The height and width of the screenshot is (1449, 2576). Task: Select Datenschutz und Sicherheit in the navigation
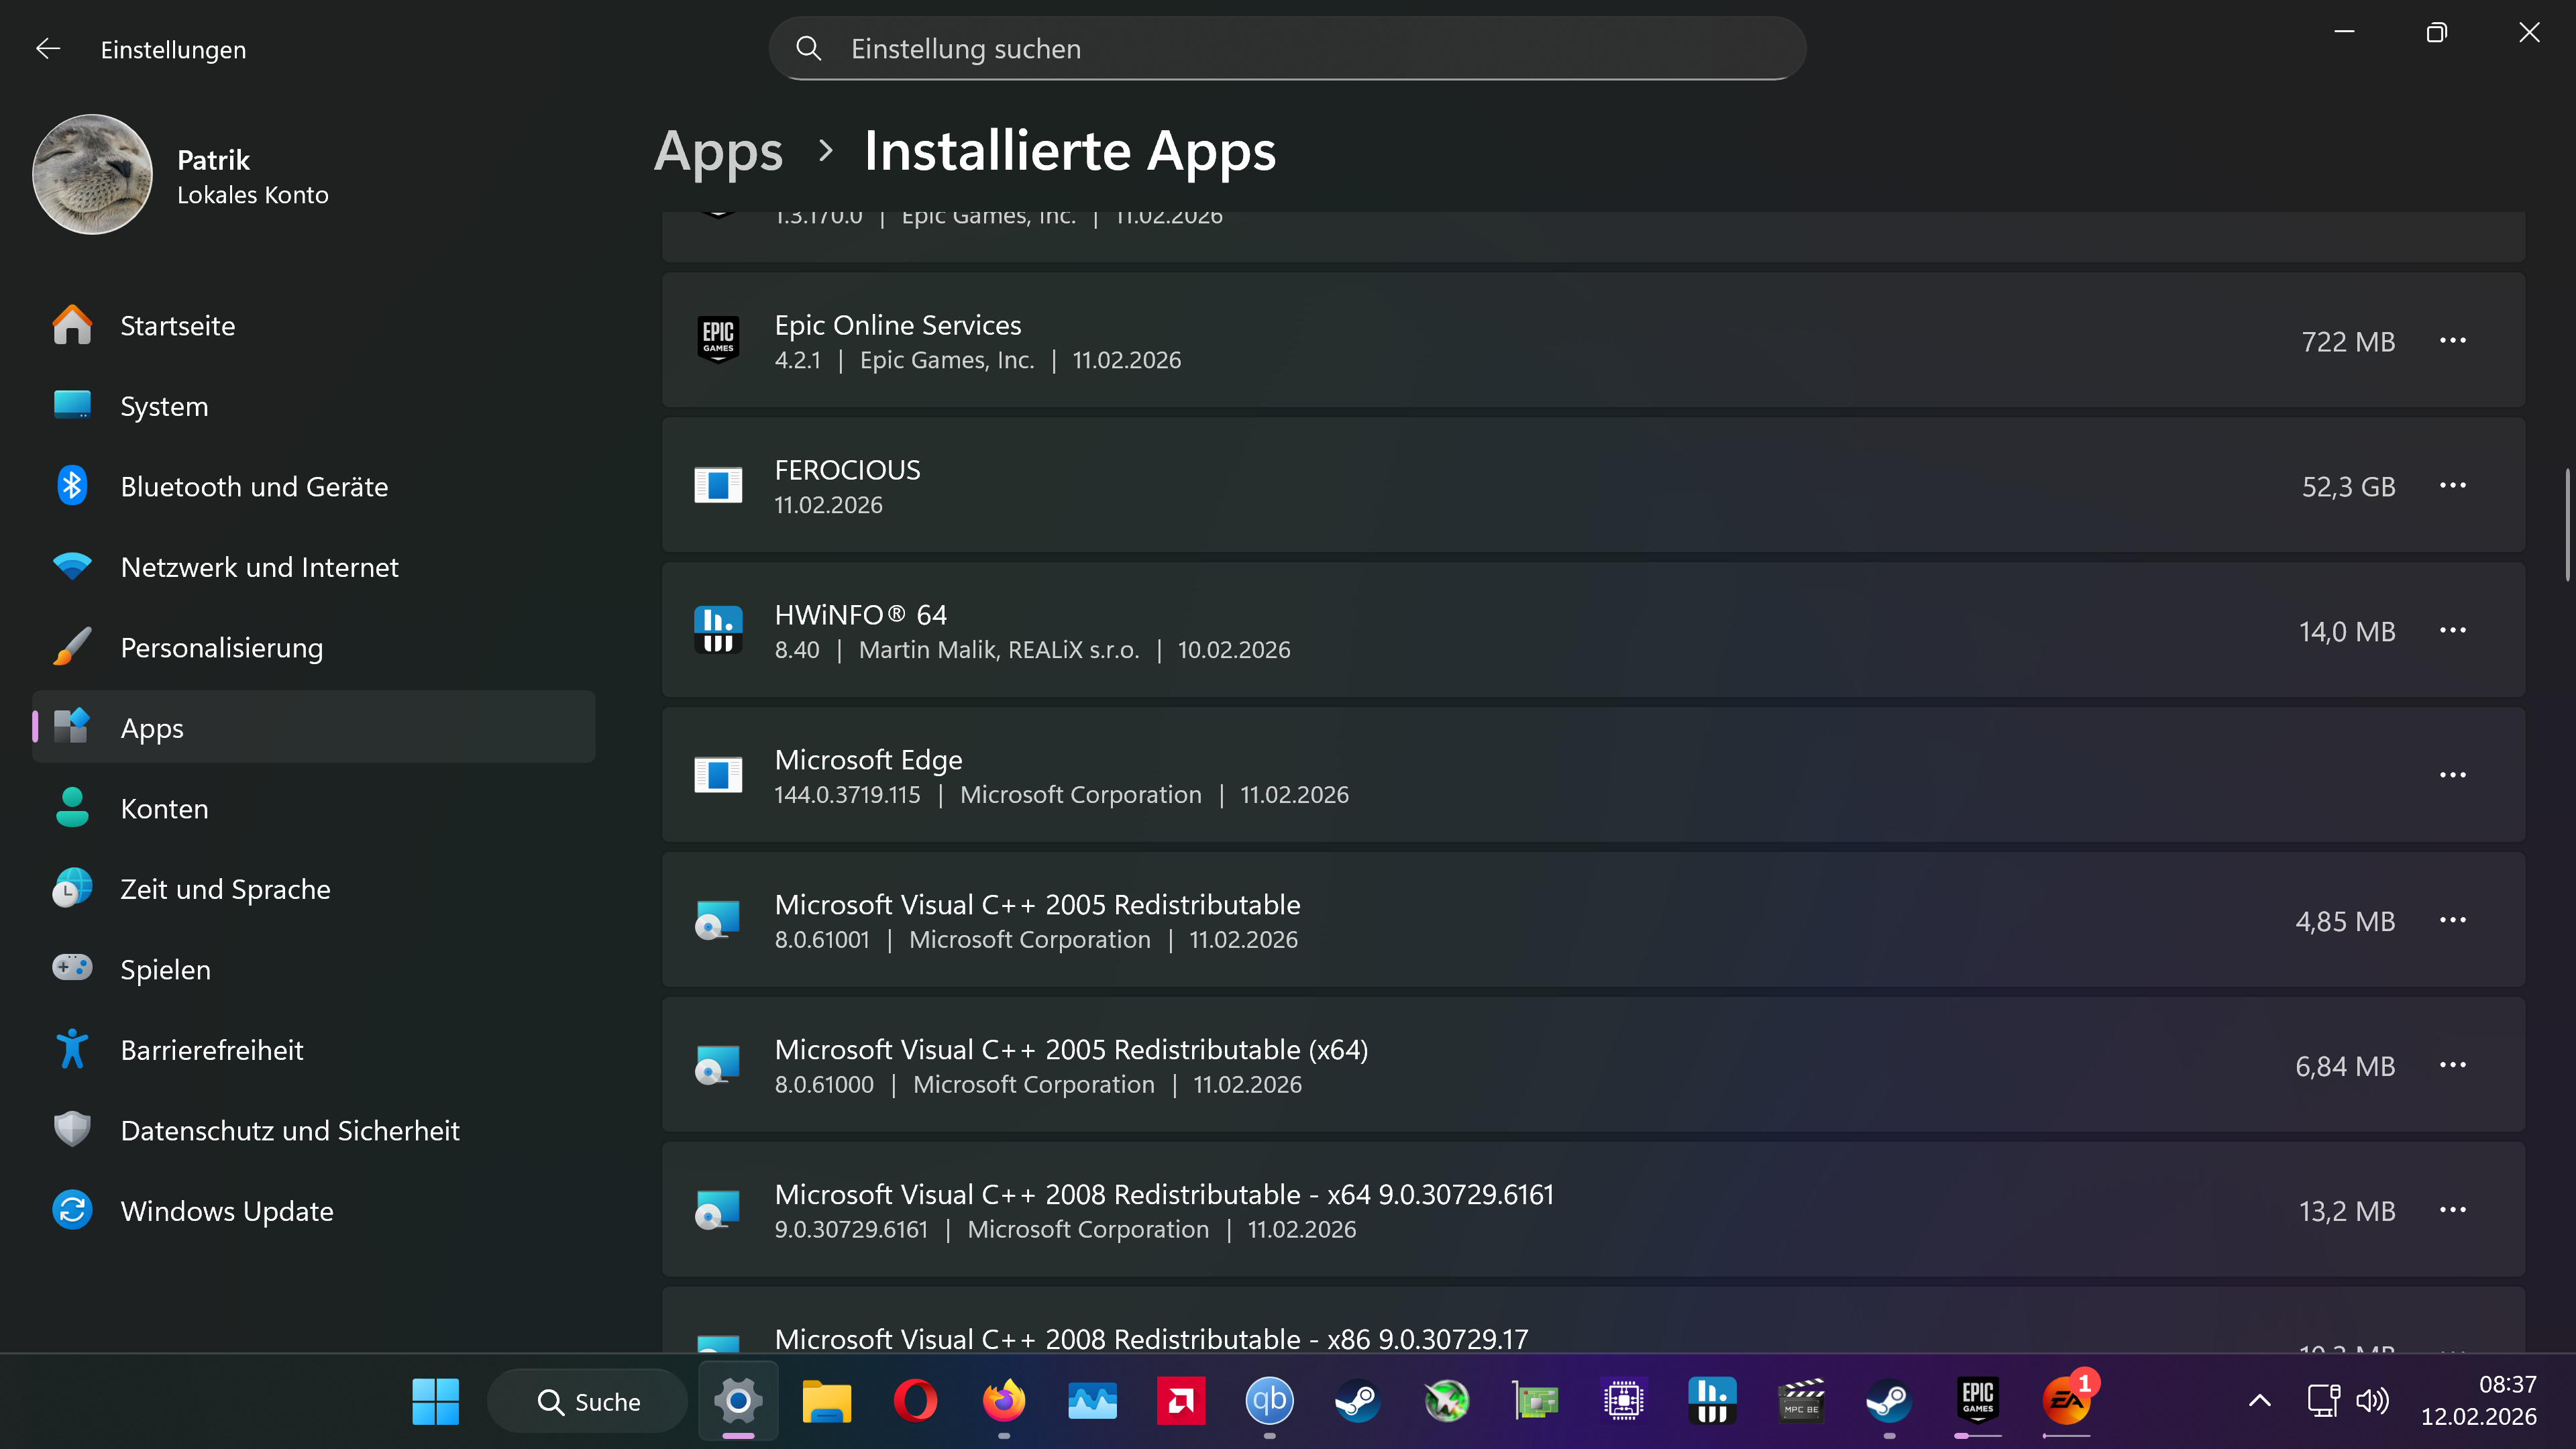(290, 1130)
